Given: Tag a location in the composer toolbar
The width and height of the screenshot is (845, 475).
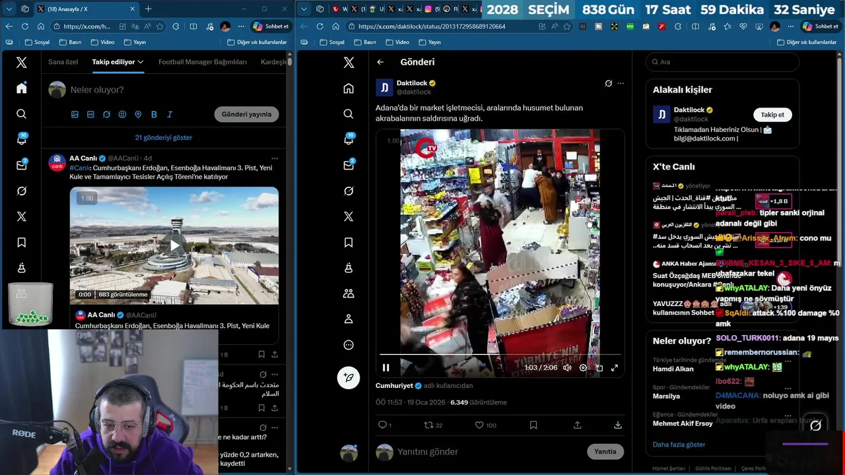Looking at the screenshot, I should tap(138, 114).
